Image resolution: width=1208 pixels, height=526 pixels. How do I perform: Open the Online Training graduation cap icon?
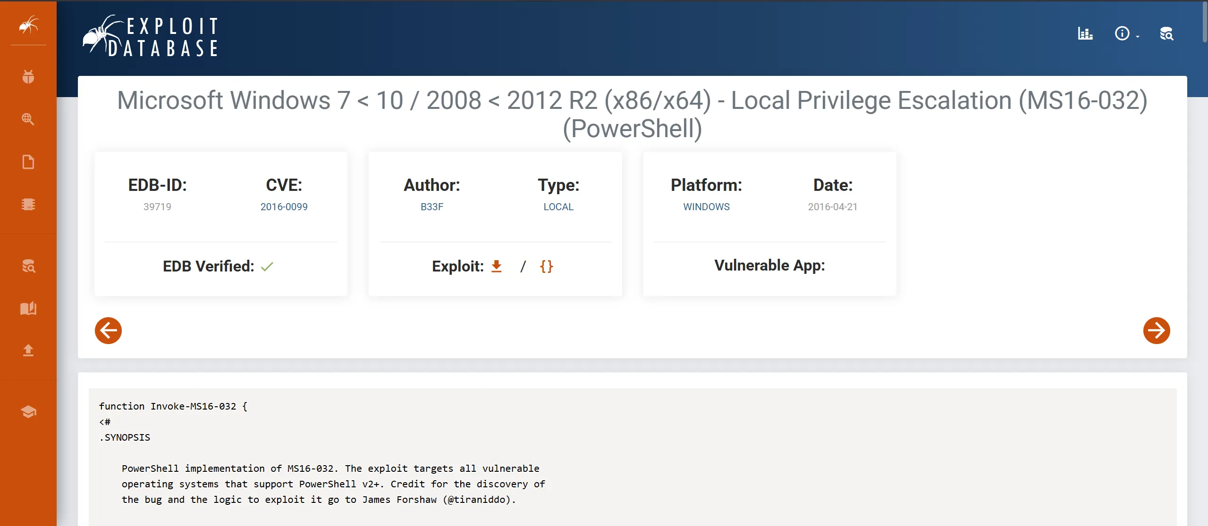pos(28,411)
